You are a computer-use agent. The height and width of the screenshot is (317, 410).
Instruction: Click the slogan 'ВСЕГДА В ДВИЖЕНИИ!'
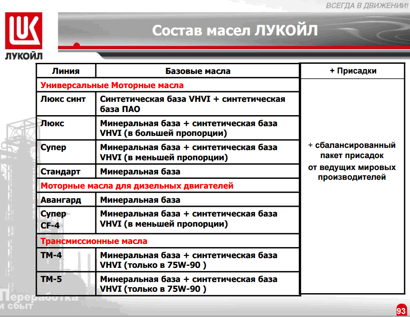pos(367,6)
